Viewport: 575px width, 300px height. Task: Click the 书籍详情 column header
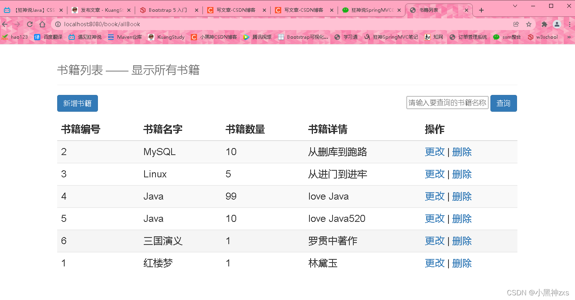click(328, 129)
